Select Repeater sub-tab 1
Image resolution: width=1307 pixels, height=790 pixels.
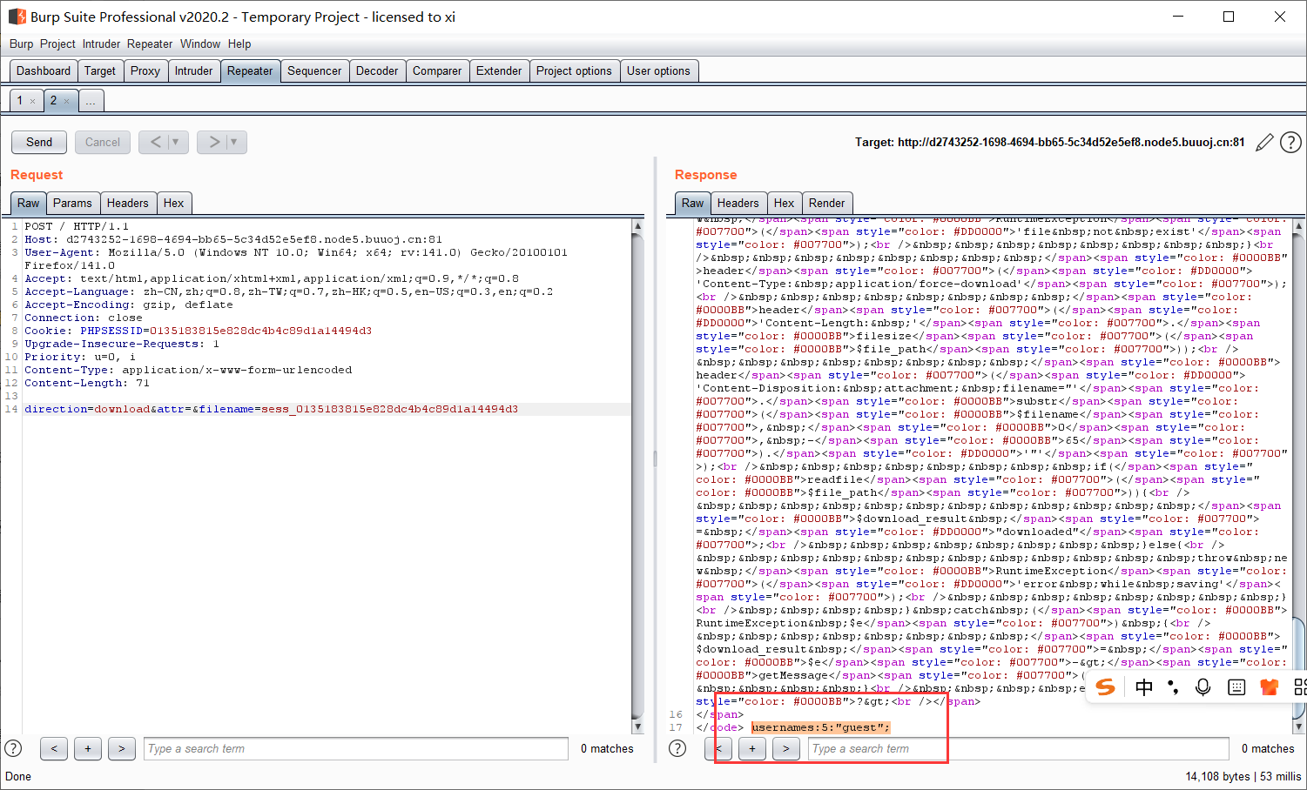(20, 101)
